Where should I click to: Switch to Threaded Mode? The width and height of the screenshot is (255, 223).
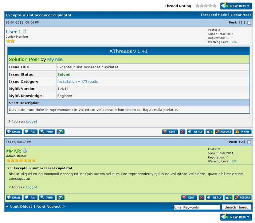pyautogui.click(x=213, y=15)
